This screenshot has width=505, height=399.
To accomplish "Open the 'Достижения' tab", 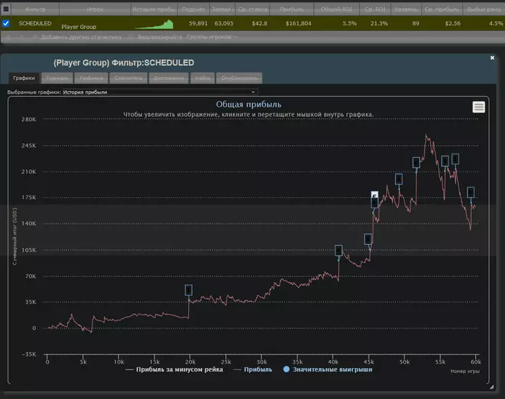I will tap(168, 78).
